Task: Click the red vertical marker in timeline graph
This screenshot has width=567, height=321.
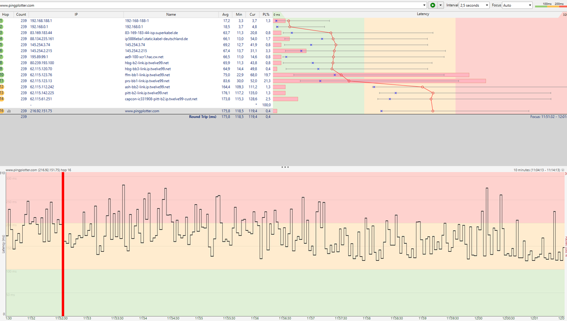Action: 63,244
